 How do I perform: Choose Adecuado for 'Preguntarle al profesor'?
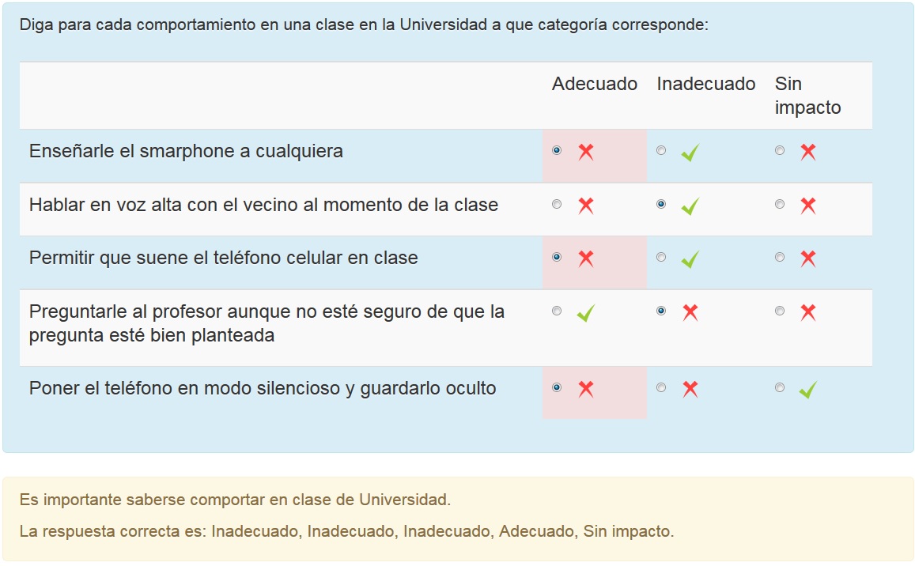pyautogui.click(x=557, y=311)
